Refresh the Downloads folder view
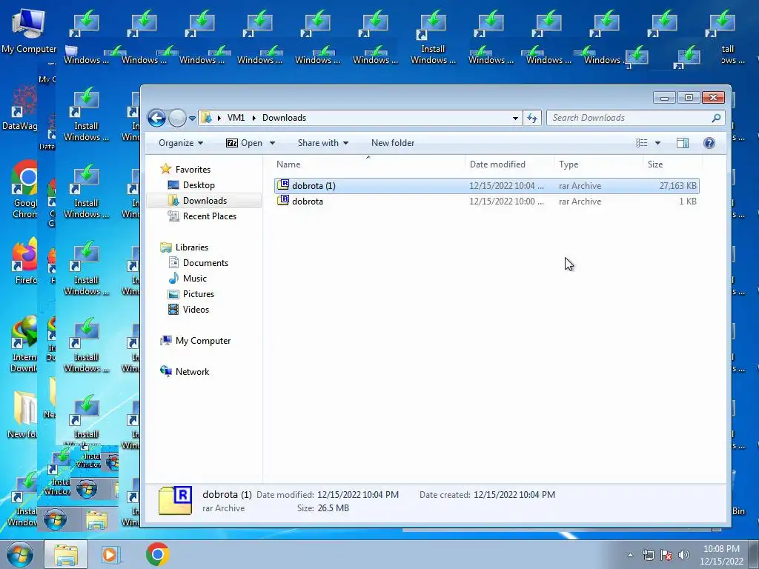The height and width of the screenshot is (569, 759). (x=532, y=118)
